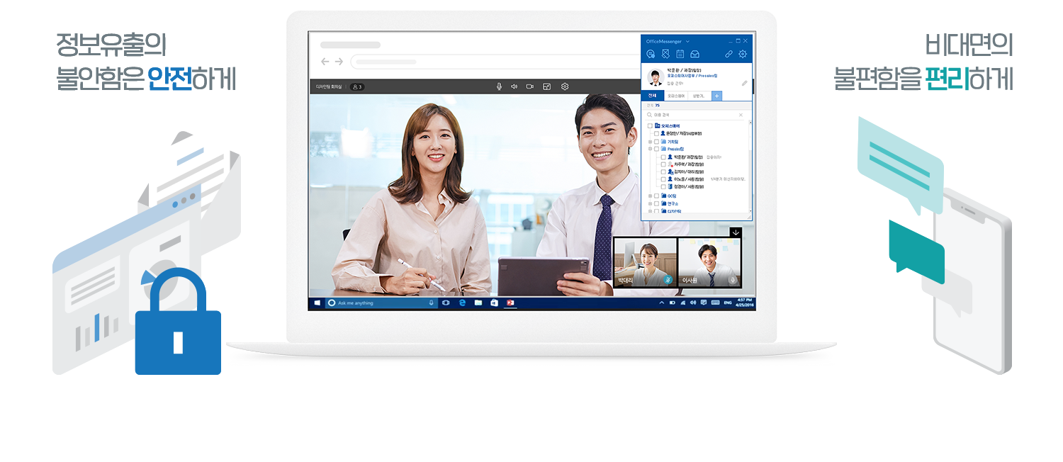
Task: Toggle the speaker volume icon
Action: tap(514, 86)
